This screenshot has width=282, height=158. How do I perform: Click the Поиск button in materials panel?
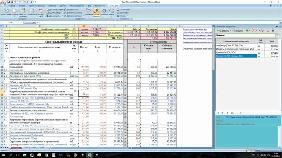click(238, 31)
